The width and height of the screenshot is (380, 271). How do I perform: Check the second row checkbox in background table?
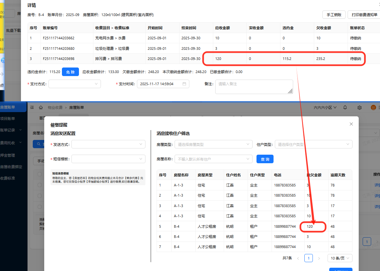40,196
